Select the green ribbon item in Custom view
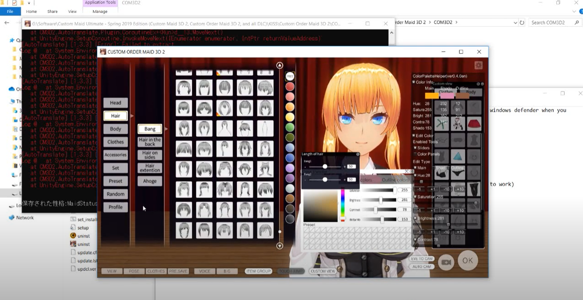 441,124
